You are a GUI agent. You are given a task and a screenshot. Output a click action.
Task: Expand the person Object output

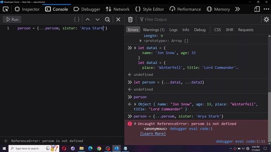point(135,104)
